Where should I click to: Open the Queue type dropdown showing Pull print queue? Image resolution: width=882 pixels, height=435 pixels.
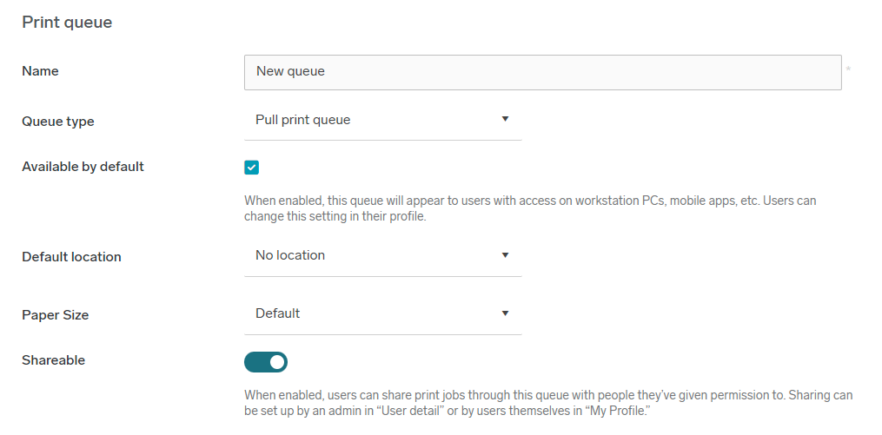pos(374,120)
